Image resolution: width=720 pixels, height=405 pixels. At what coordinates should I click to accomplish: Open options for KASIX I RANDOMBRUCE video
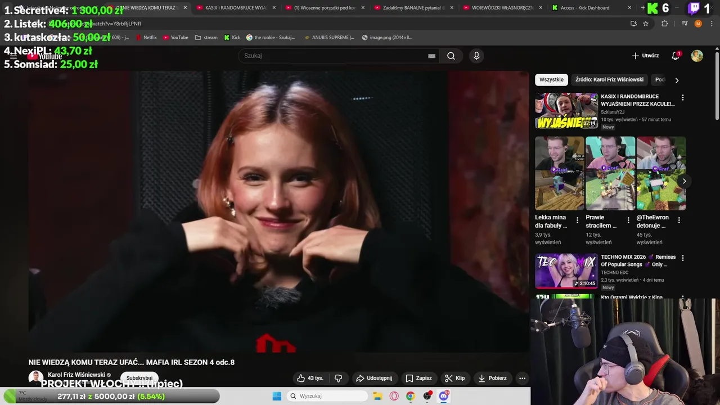(x=683, y=97)
